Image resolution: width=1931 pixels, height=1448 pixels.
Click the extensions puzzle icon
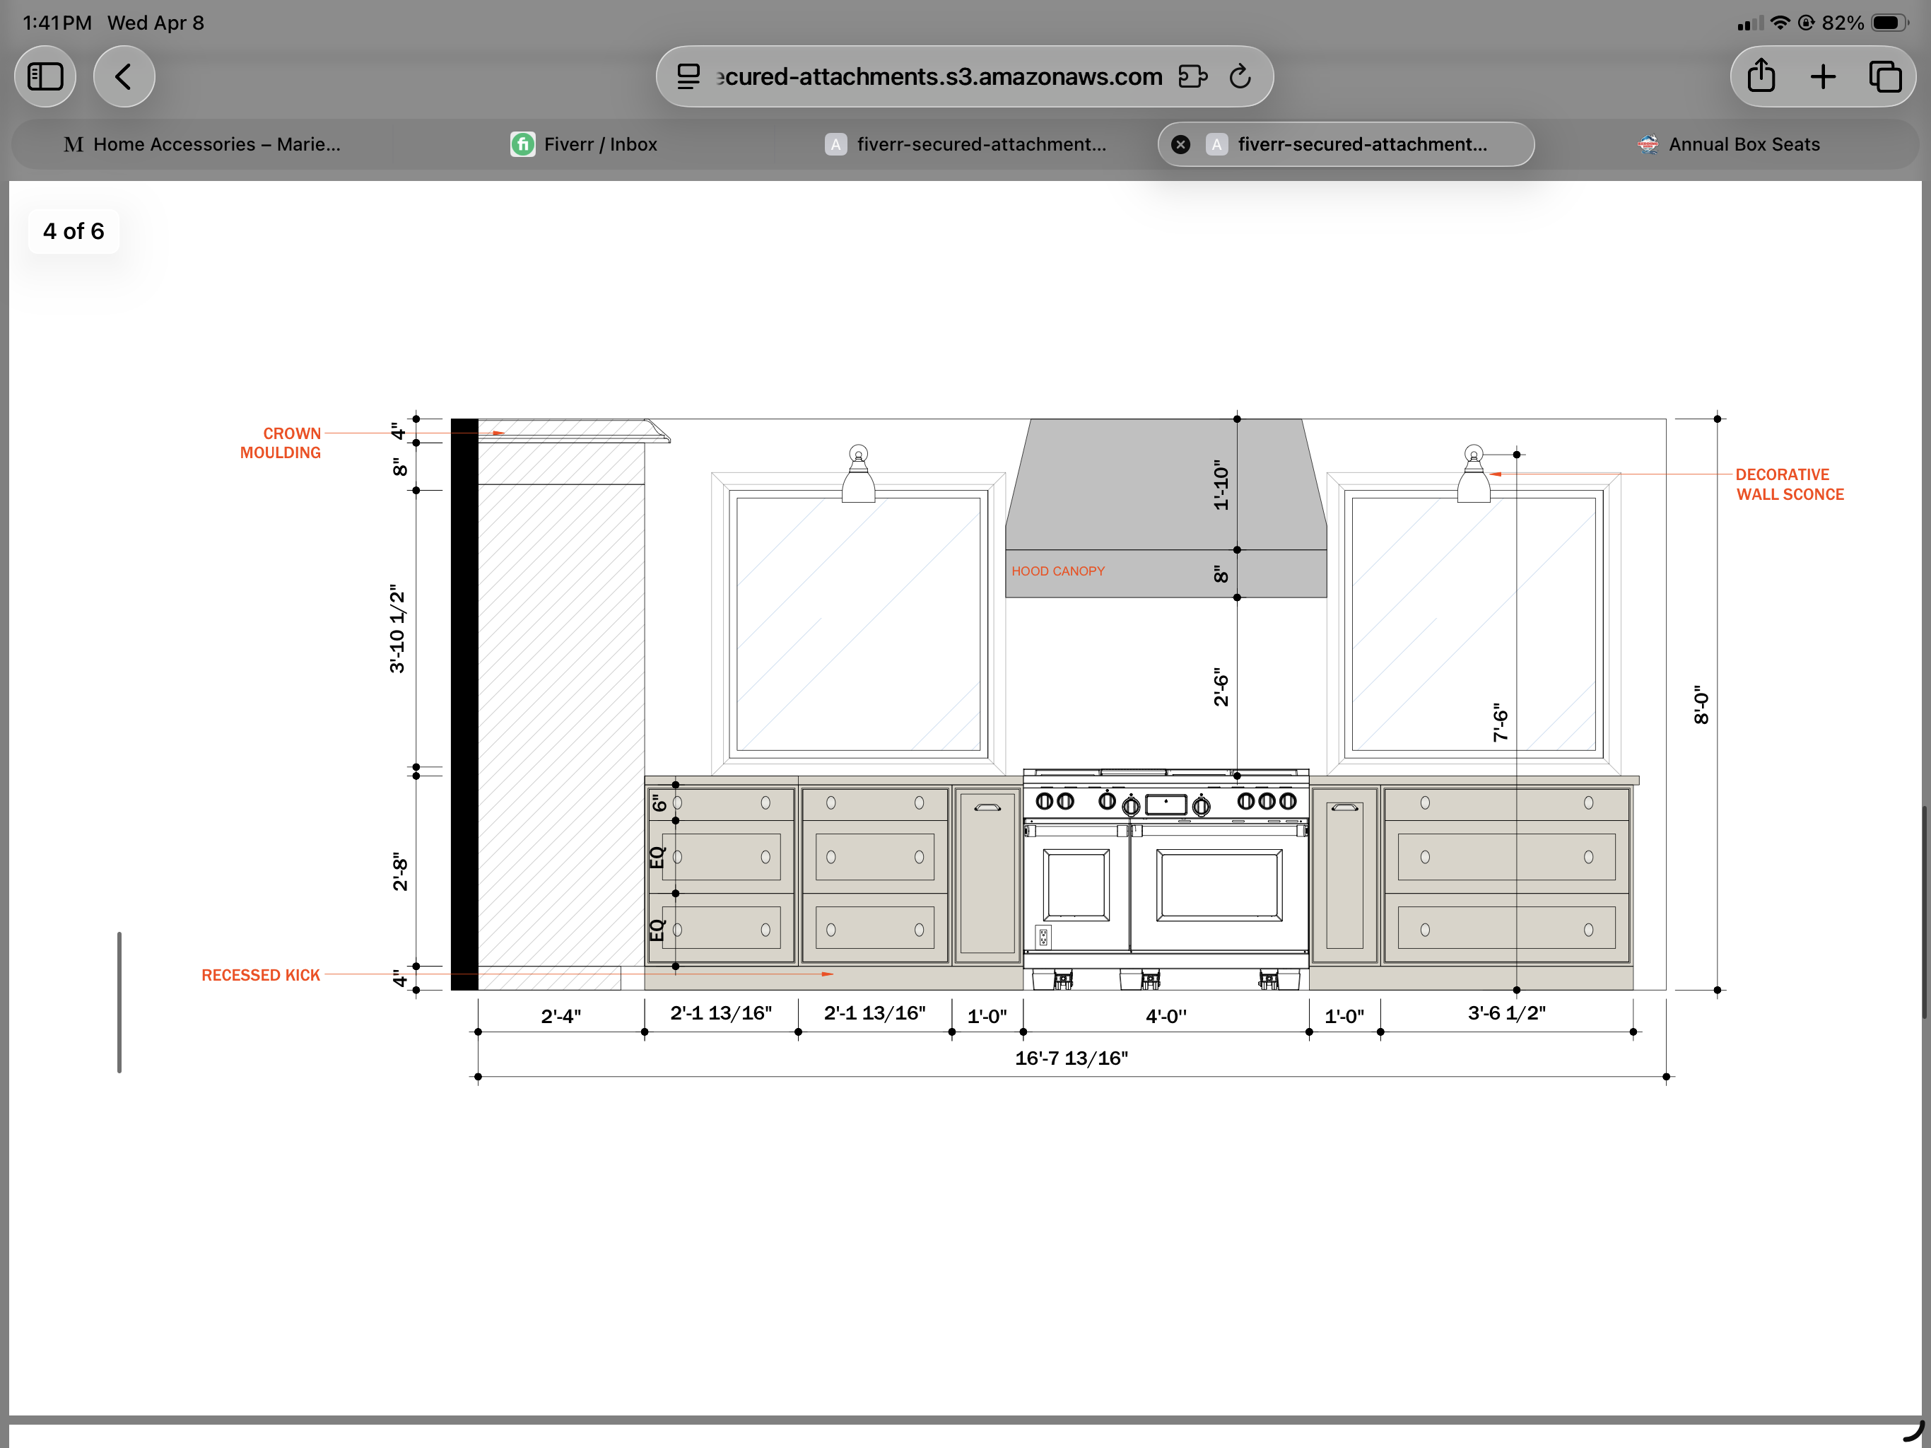click(1192, 77)
